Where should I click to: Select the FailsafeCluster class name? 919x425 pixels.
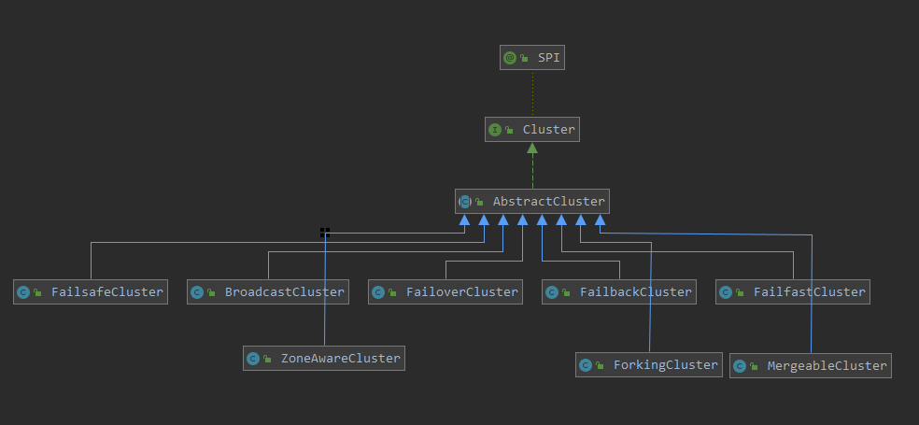click(106, 292)
